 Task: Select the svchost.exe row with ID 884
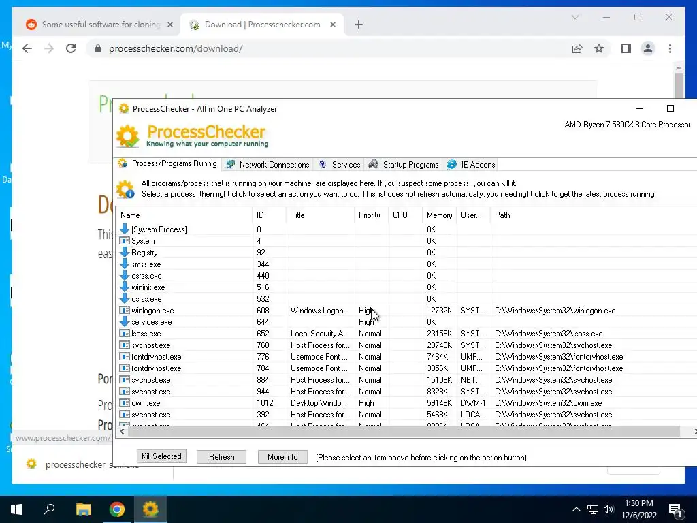[407, 380]
